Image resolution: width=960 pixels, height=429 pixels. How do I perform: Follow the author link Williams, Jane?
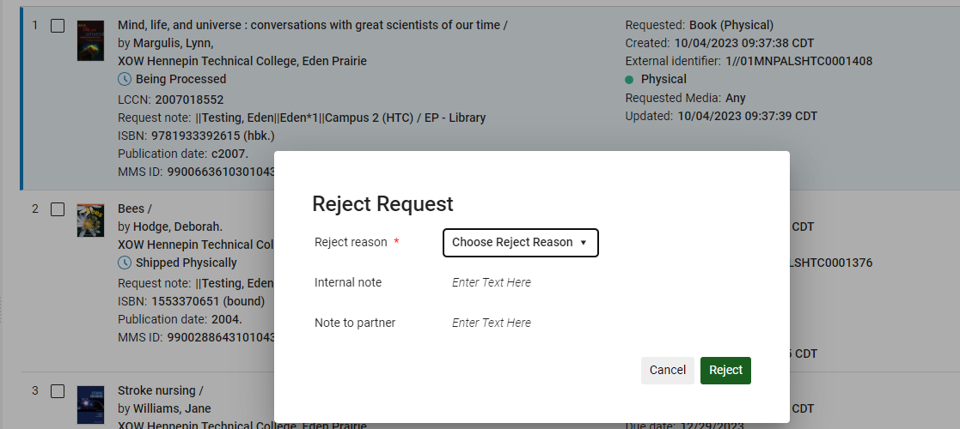click(172, 408)
